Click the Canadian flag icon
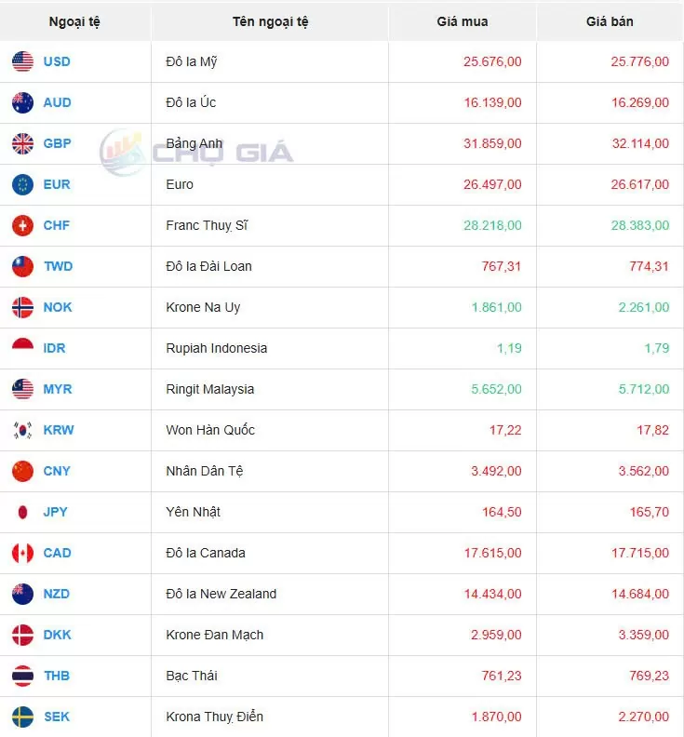 [x=23, y=554]
